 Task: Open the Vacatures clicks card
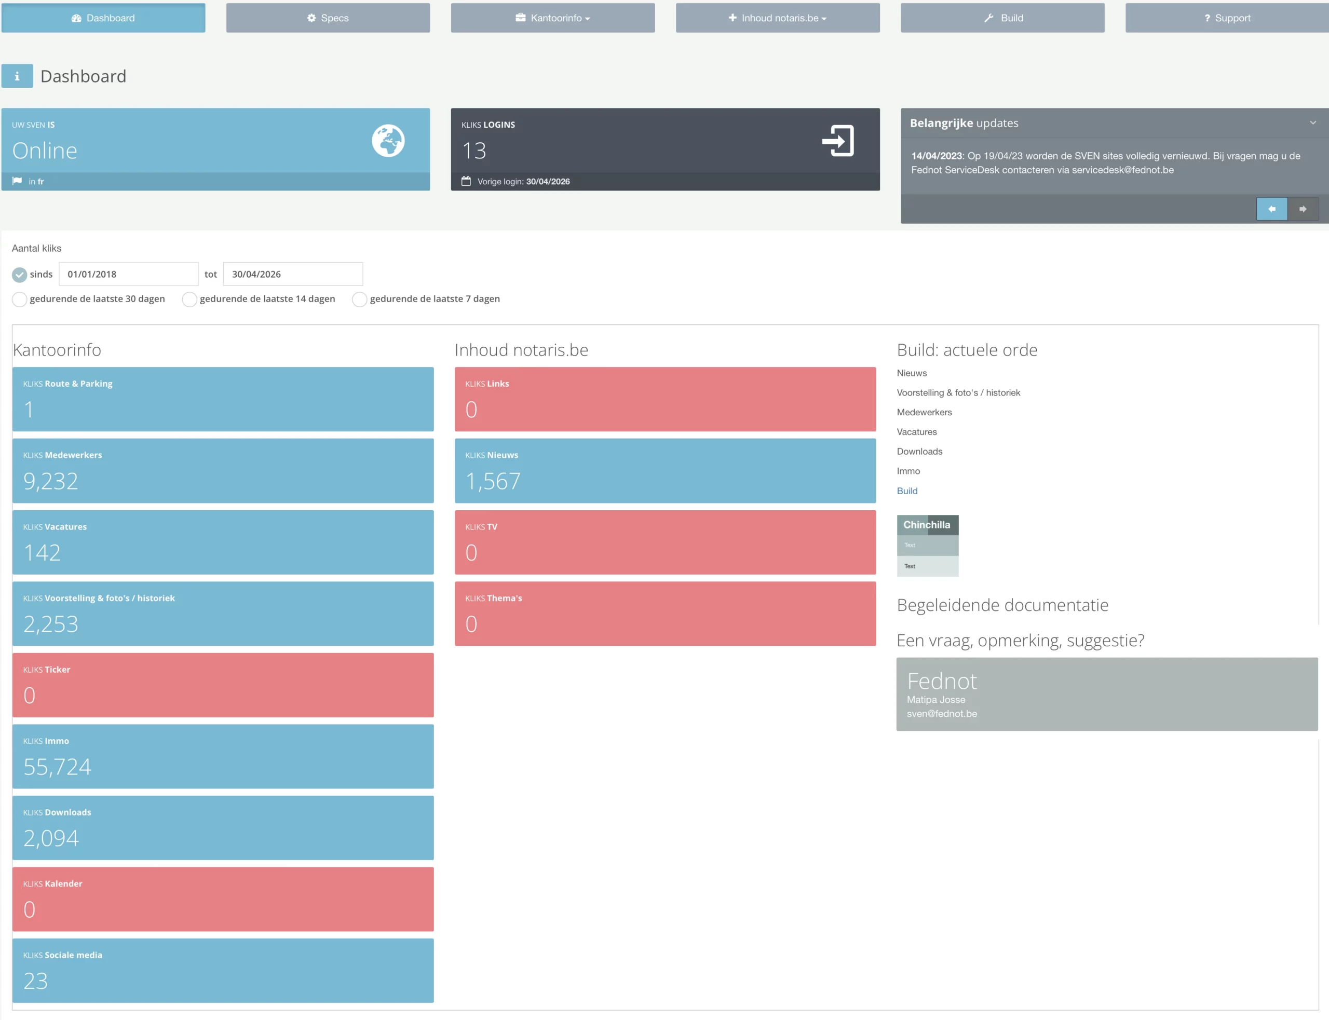223,542
